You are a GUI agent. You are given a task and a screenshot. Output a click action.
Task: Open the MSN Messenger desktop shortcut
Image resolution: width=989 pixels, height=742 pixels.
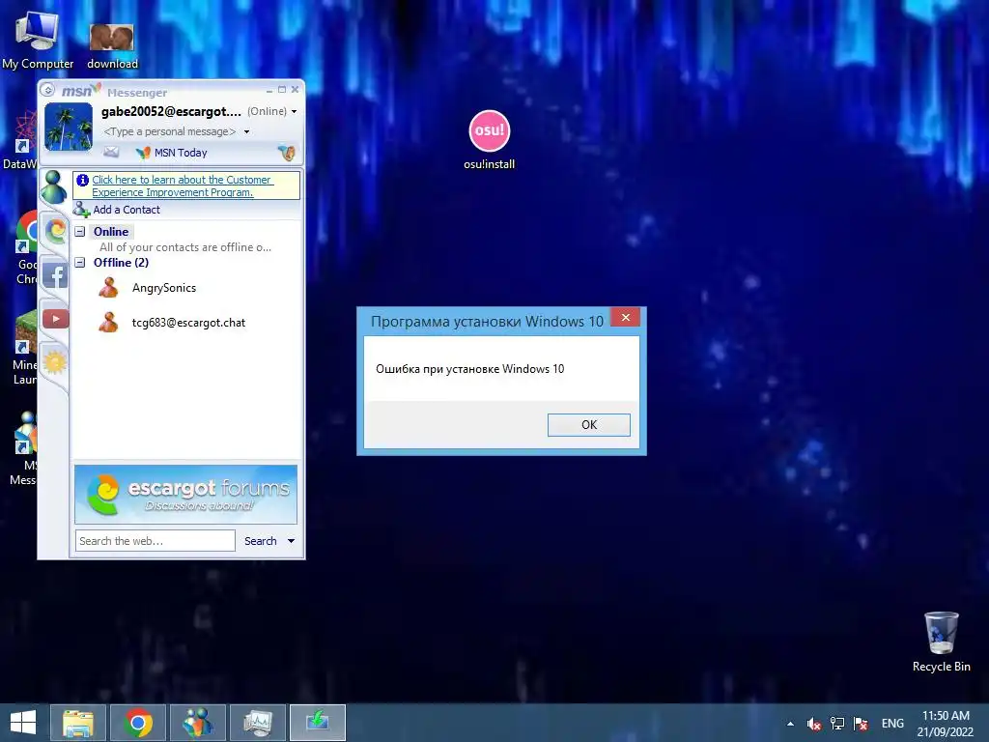(x=24, y=448)
